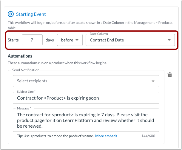Click the Date Column dropdown arrow
Viewport: 182px width, 150px height.
tap(169, 40)
